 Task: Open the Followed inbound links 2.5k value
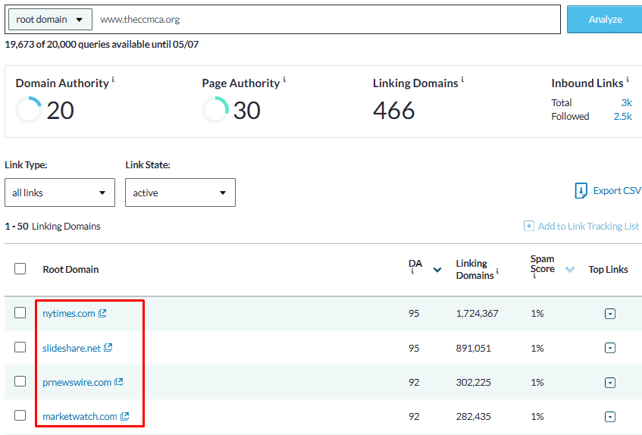click(x=622, y=117)
